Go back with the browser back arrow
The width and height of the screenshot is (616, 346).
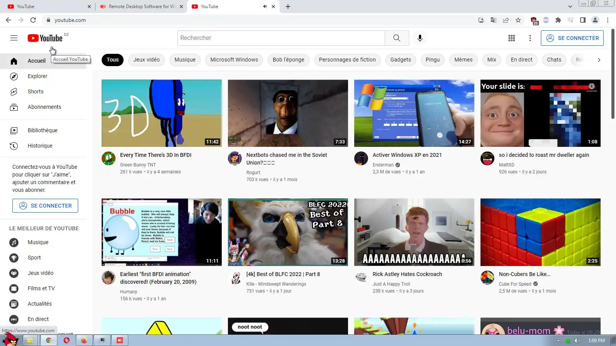coord(8,20)
